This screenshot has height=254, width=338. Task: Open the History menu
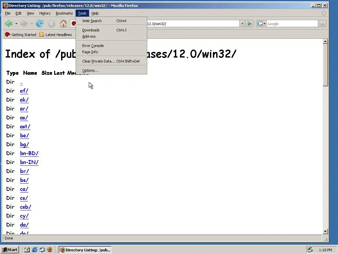click(45, 13)
